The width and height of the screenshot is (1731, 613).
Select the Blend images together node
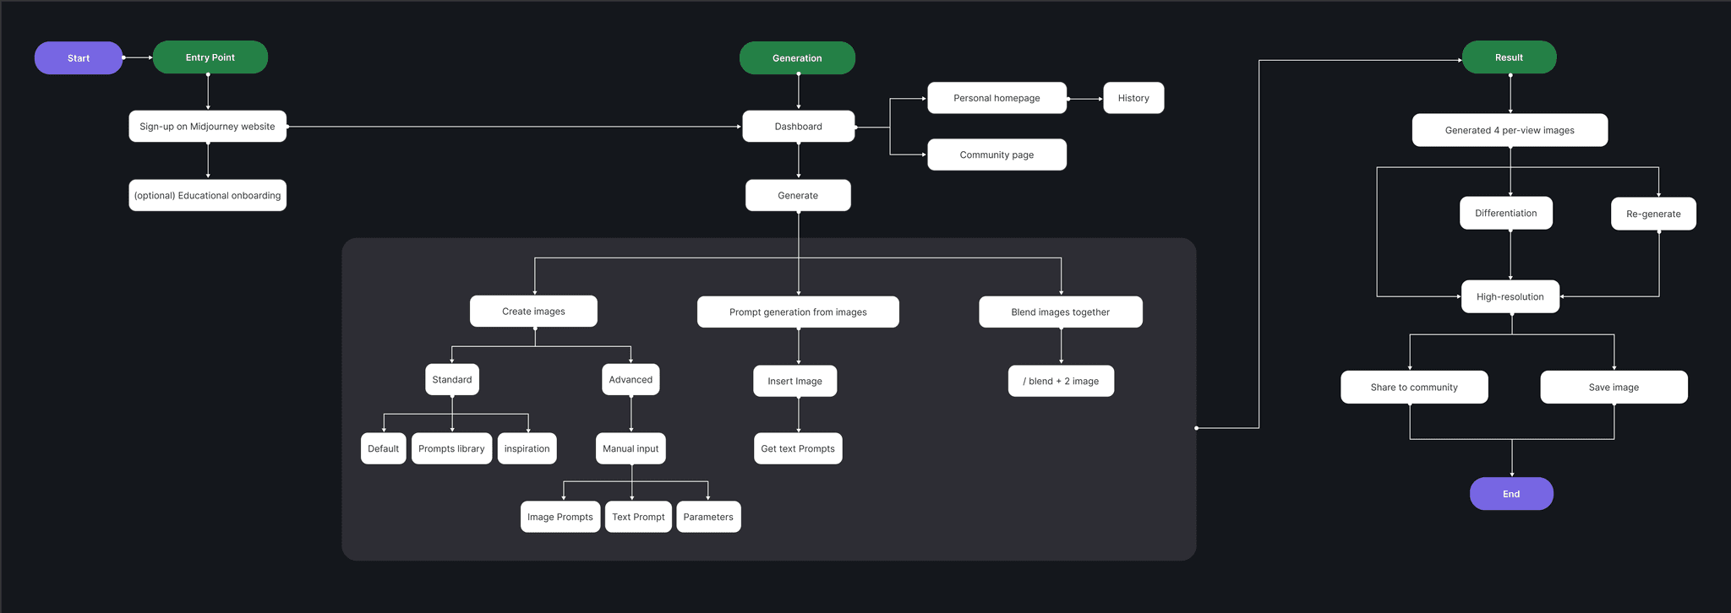[1060, 312]
